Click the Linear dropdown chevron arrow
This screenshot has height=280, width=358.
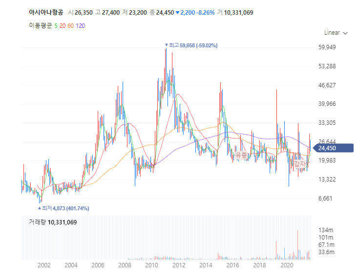(x=345, y=33)
